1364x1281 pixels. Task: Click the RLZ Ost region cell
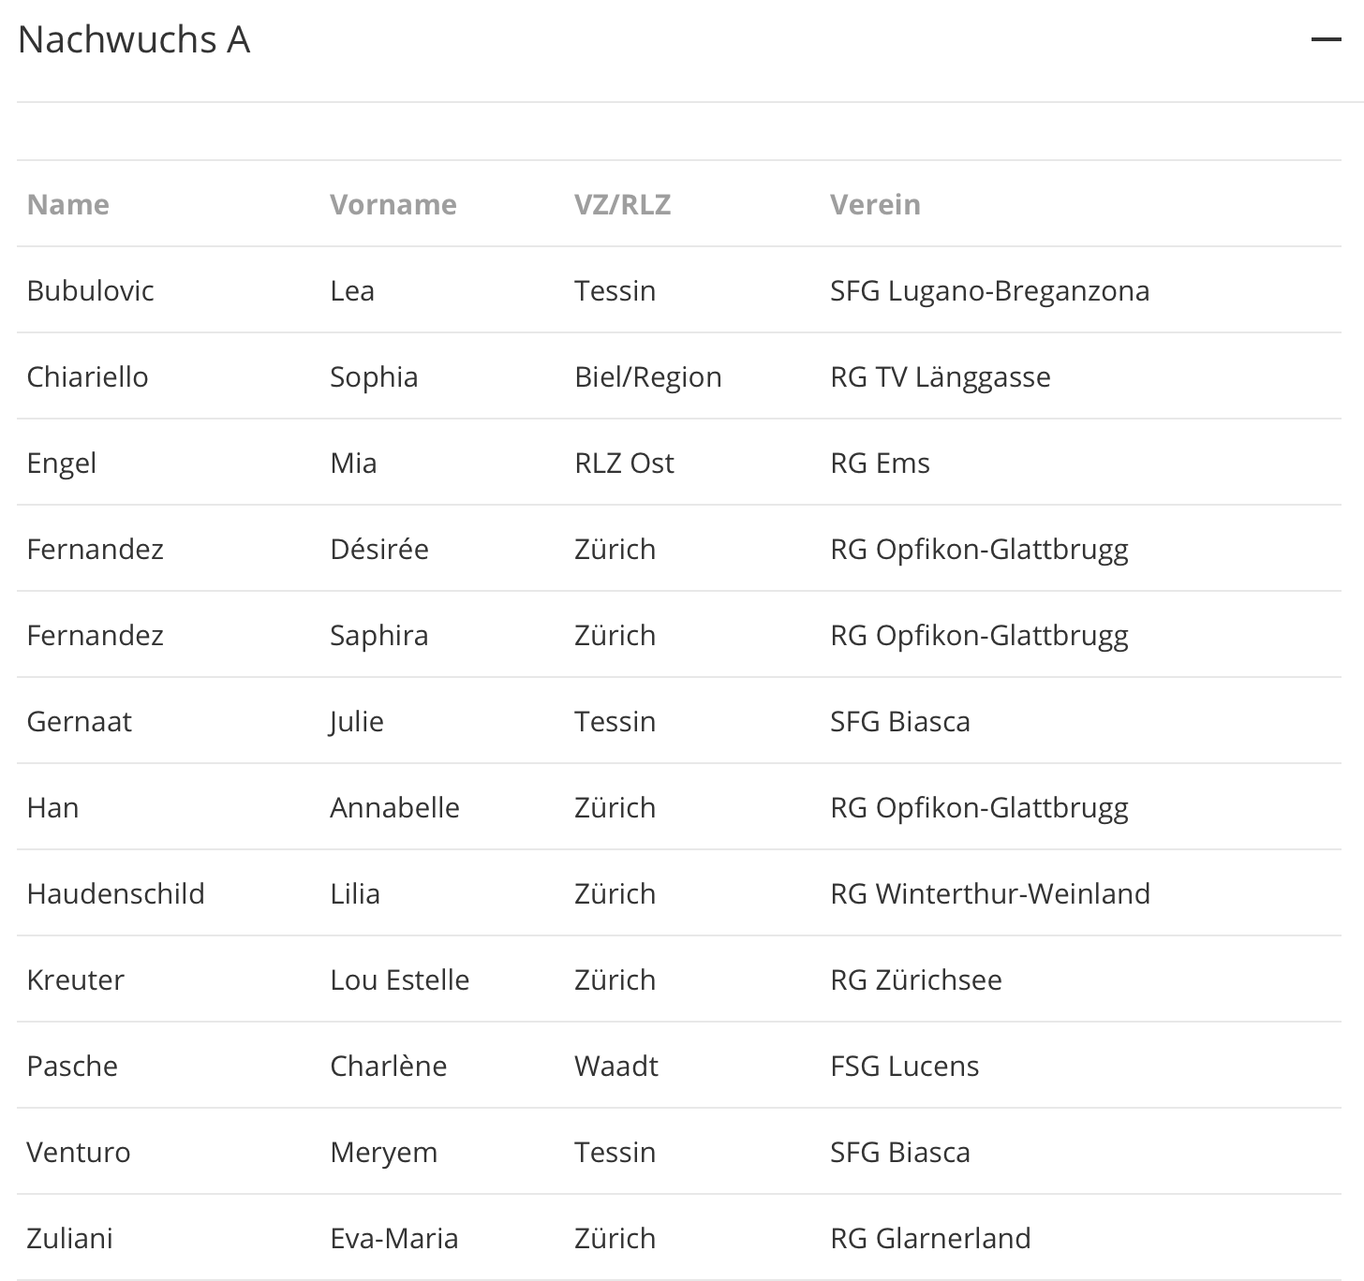(624, 463)
